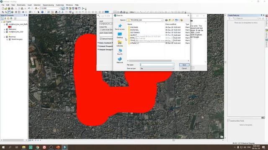Expand the Reference layer node
Image resolution: width=268 pixels, height=150 pixels.
[x=5, y=29]
